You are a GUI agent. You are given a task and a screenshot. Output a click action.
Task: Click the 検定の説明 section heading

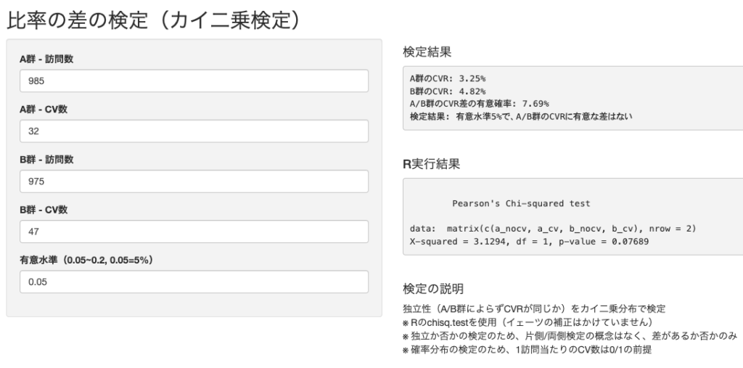(432, 290)
